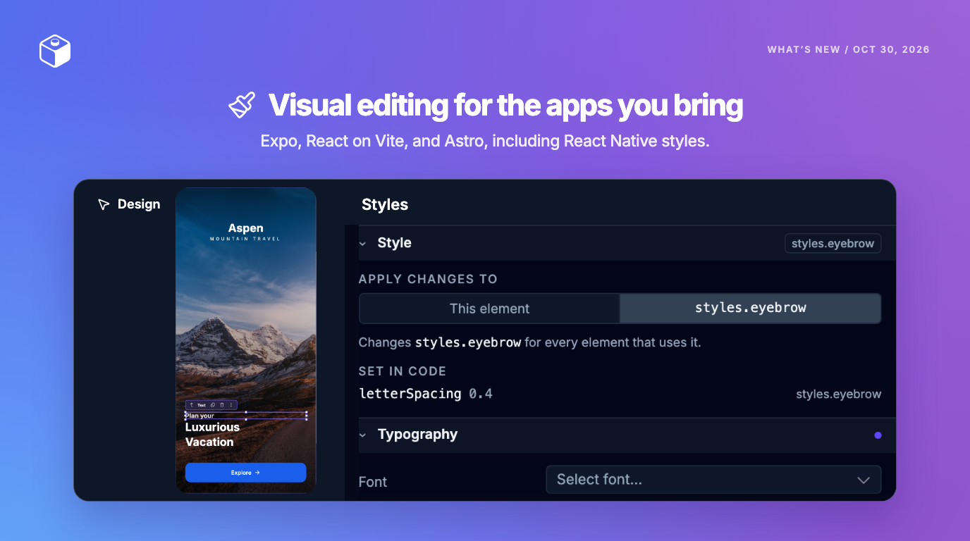This screenshot has width=970, height=541.
Task: Click the Styles panel heading
Action: coord(385,204)
